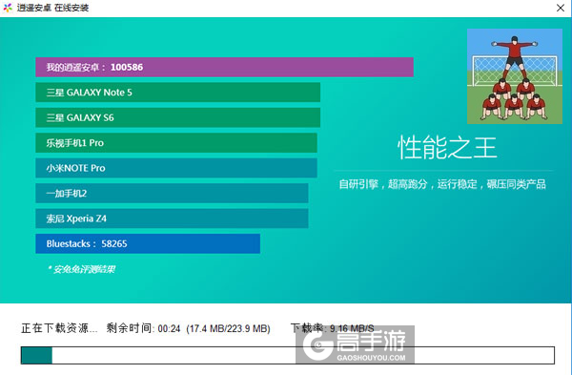The image size is (572, 375).
Task: Click the download progress bar
Action: [x=288, y=355]
